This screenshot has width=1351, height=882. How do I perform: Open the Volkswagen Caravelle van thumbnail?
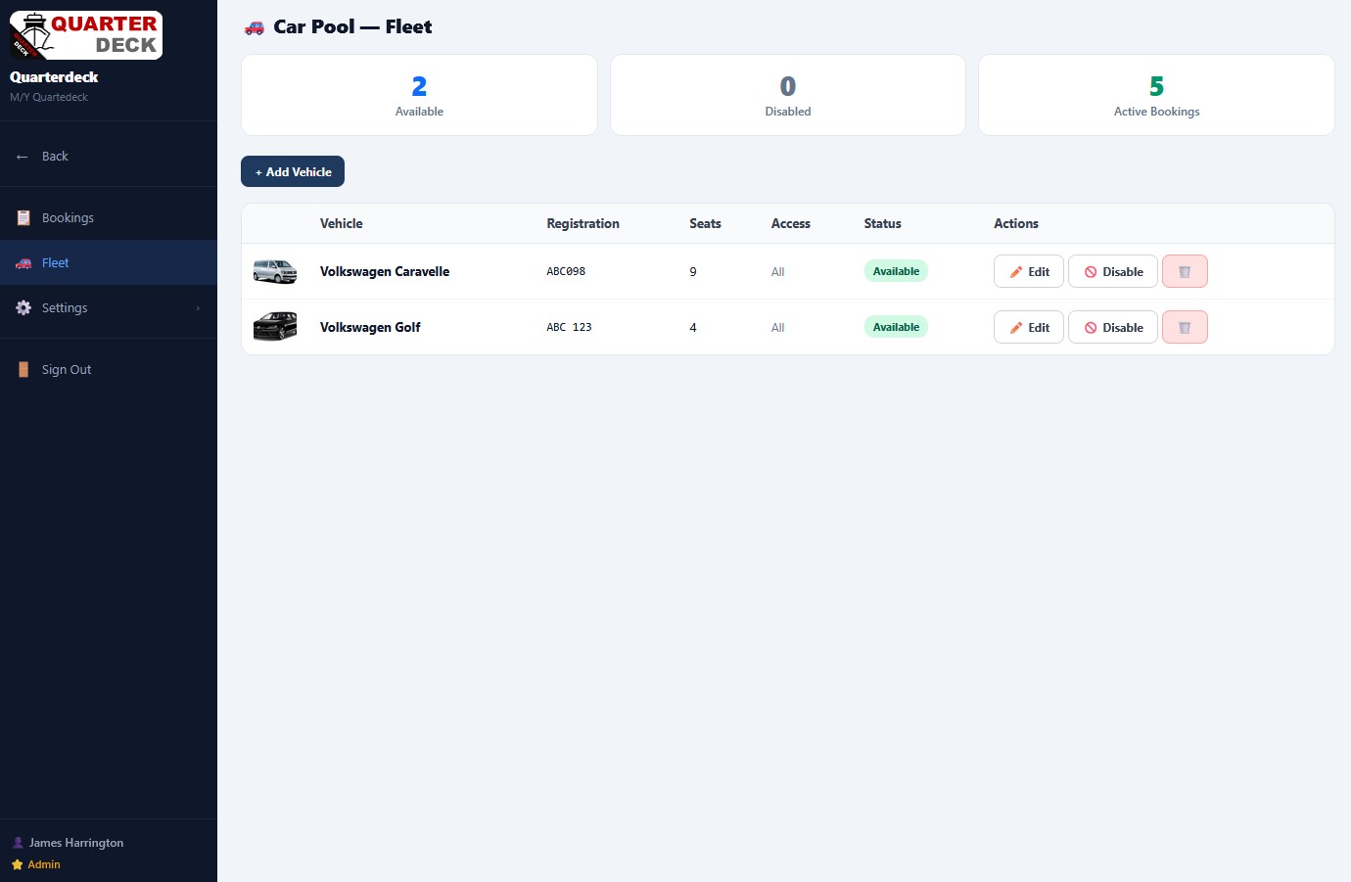(x=275, y=271)
